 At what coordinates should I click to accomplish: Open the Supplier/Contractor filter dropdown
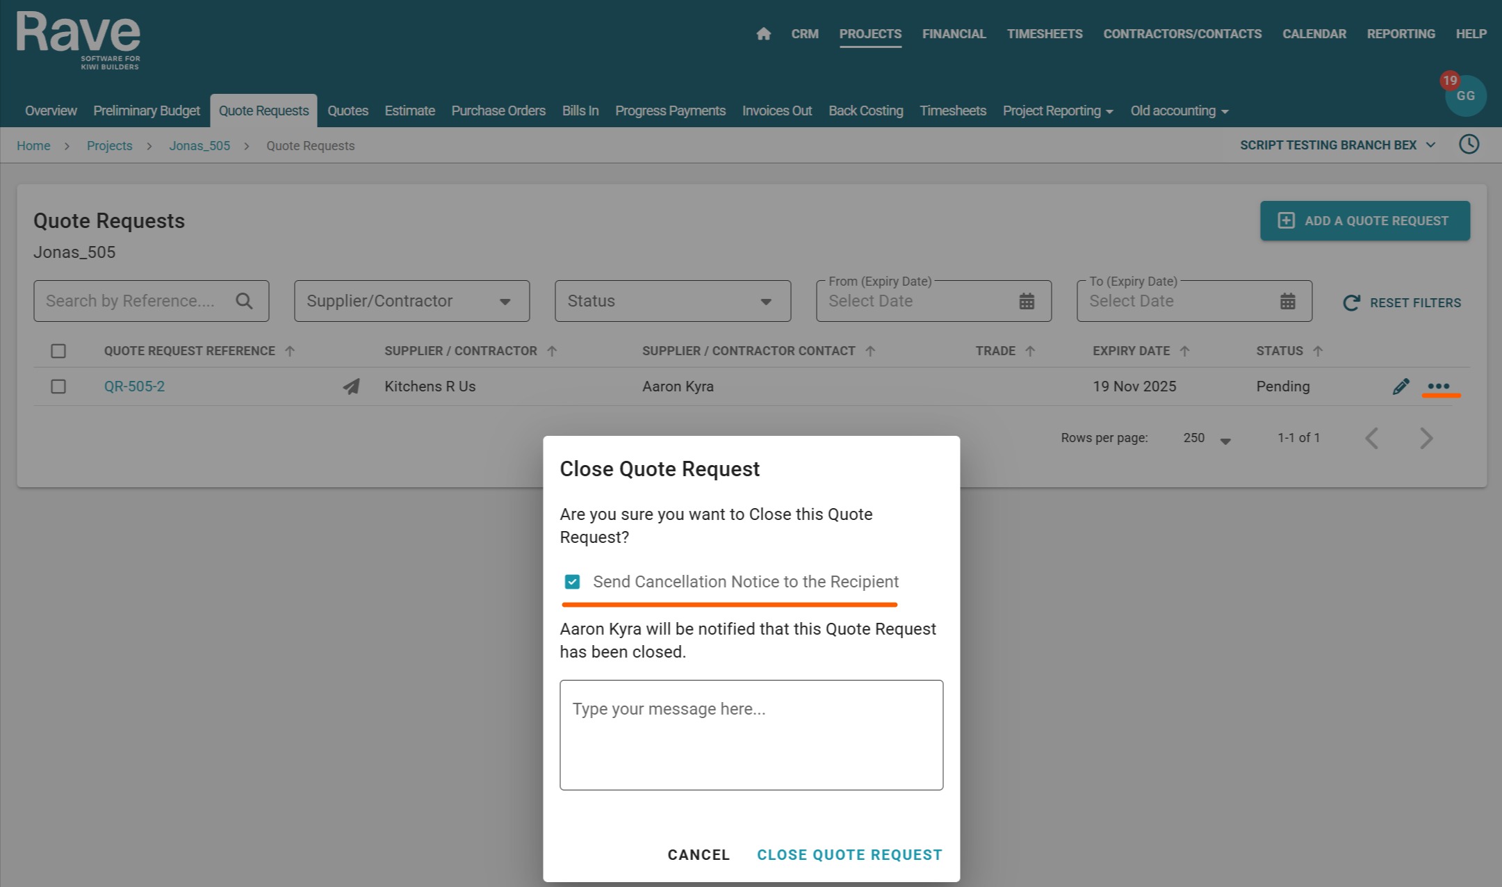point(411,301)
